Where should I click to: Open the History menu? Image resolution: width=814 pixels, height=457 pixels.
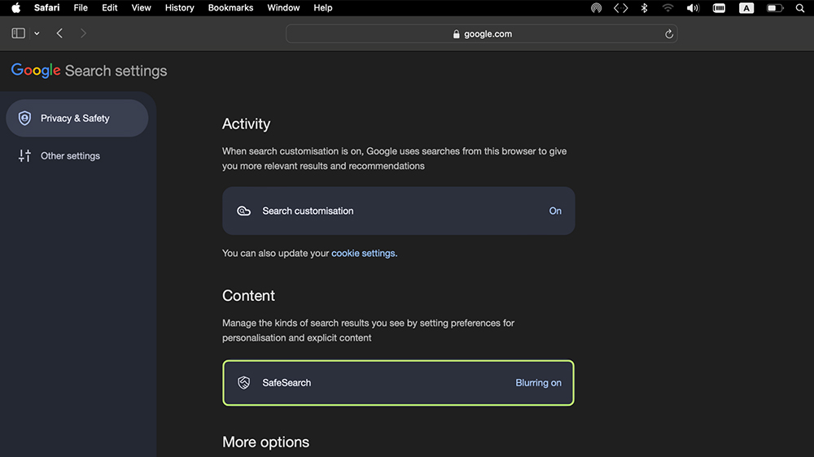pyautogui.click(x=180, y=8)
